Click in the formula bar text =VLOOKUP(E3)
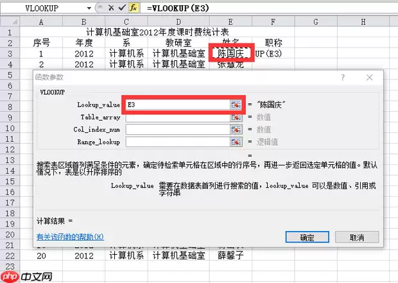 178,8
